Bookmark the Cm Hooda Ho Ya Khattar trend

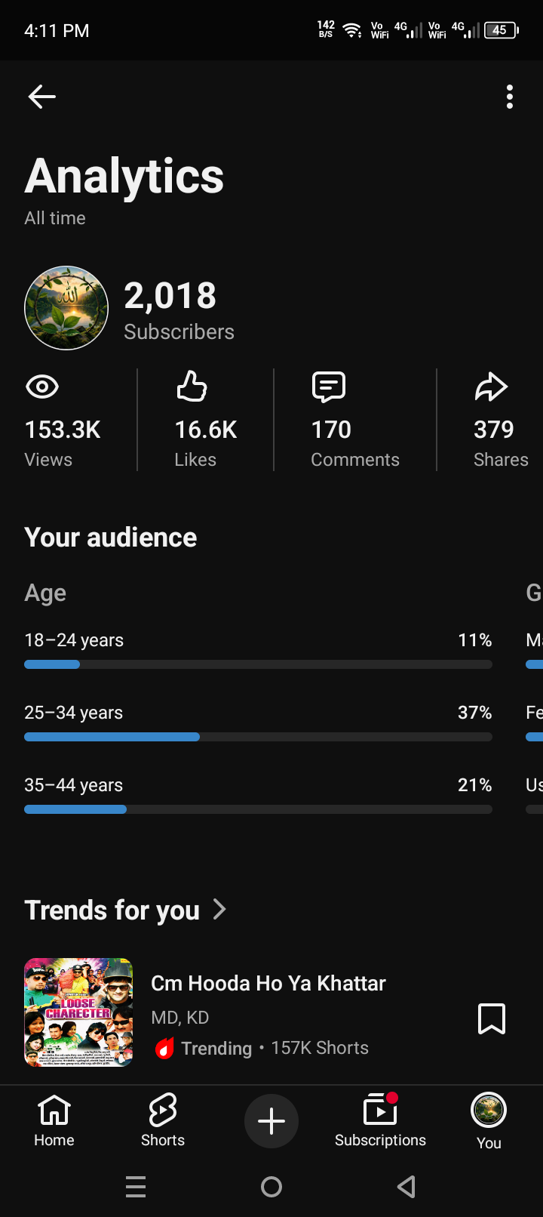point(492,1018)
